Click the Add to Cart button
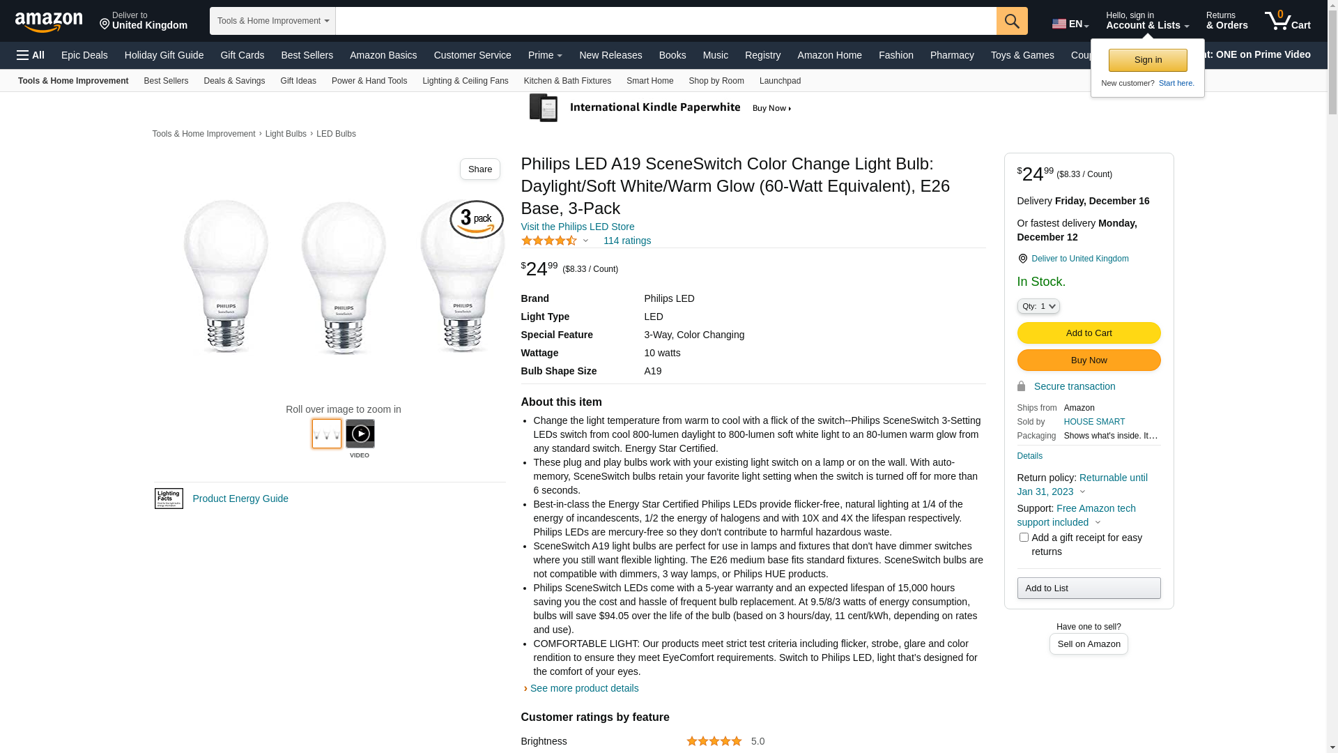Viewport: 1338px width, 753px height. pyautogui.click(x=1089, y=333)
